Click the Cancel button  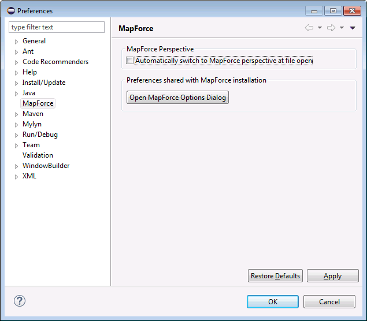[x=329, y=301]
